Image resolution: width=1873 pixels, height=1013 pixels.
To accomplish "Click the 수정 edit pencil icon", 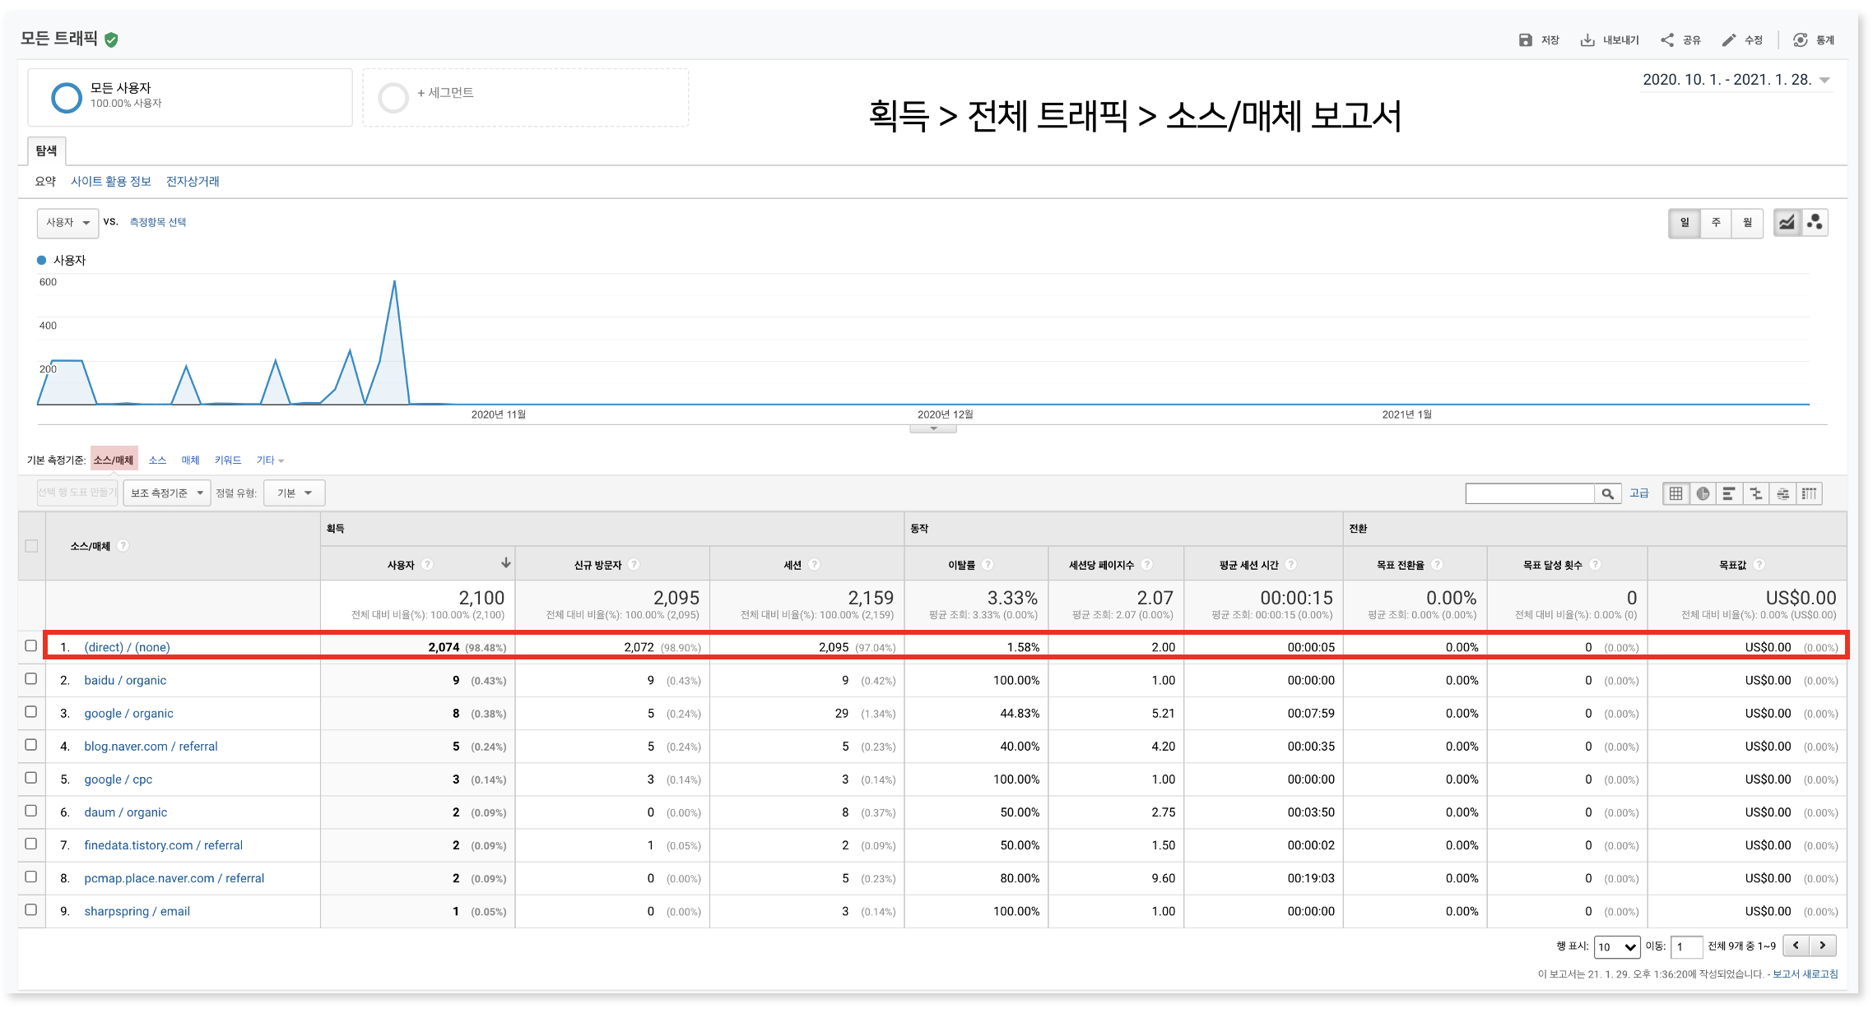I will (1729, 40).
